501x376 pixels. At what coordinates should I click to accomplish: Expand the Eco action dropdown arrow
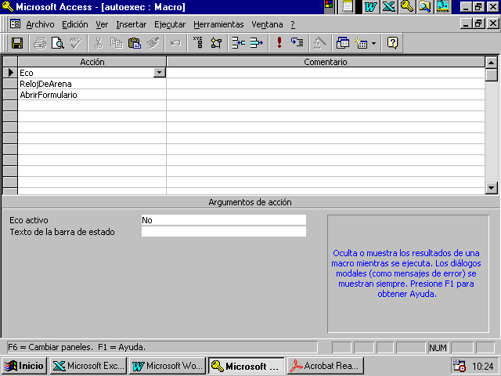pos(159,73)
